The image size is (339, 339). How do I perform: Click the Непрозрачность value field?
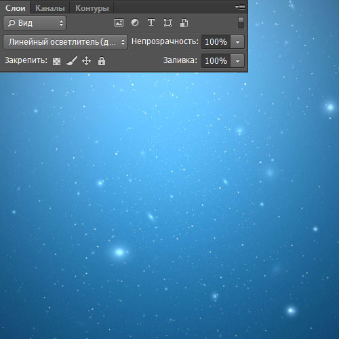(216, 42)
